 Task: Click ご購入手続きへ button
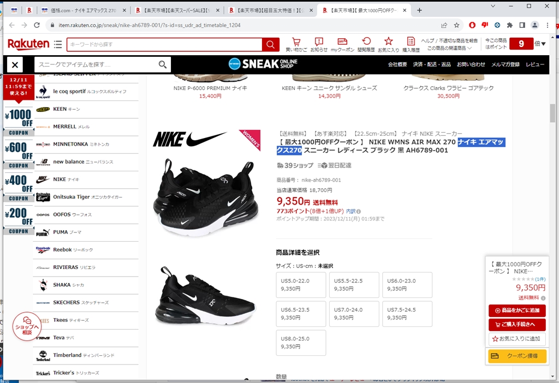pyautogui.click(x=517, y=325)
